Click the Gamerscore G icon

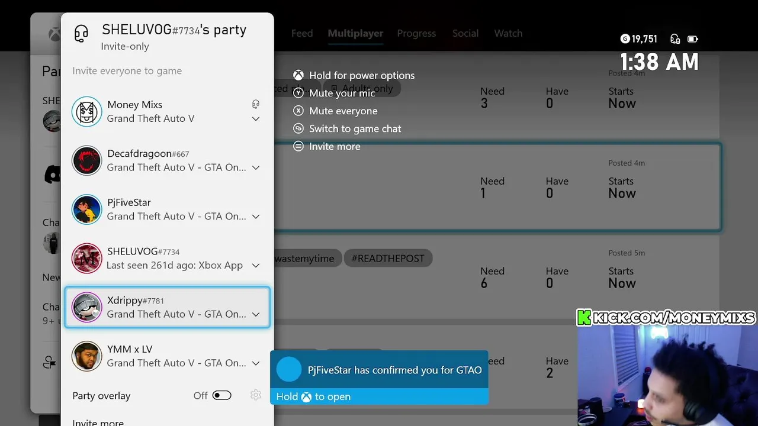pos(625,39)
